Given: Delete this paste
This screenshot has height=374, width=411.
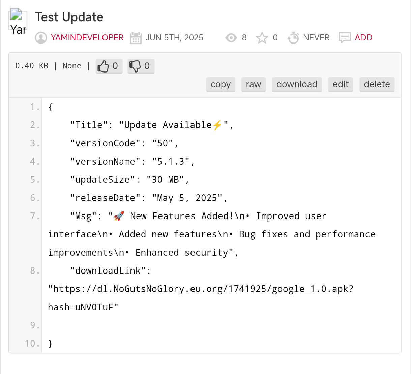Looking at the screenshot, I should pos(377,84).
